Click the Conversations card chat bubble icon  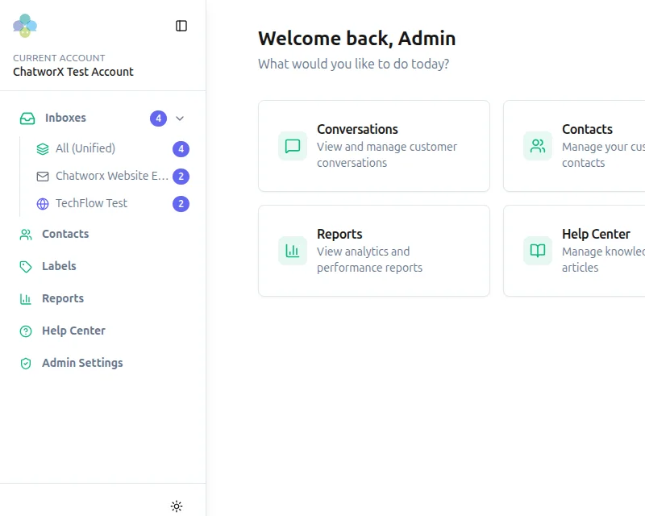coord(293,146)
